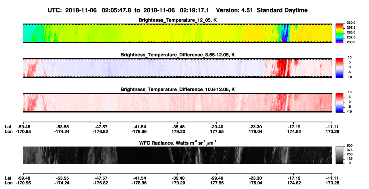Click the WFC Radiance panel title
This screenshot has height=189, width=369.
tap(178, 143)
